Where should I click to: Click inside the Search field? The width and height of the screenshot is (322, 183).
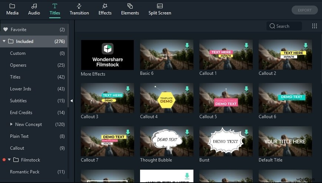tap(284, 26)
